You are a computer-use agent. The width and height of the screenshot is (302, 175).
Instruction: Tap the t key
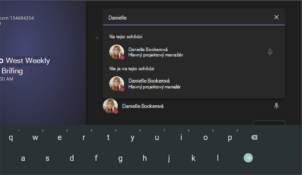point(108,137)
